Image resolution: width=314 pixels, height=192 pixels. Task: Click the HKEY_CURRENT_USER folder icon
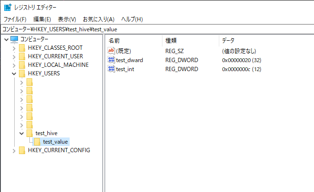pos(22,56)
